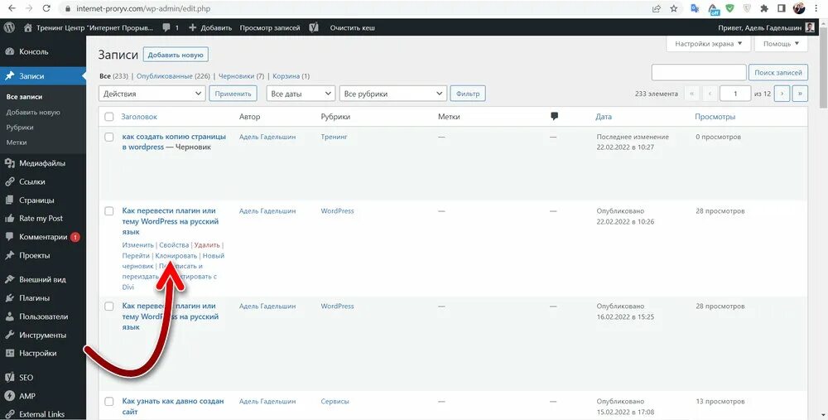Open the browser extensions puzzle icon
This screenshot has width=828, height=420.
point(764,8)
